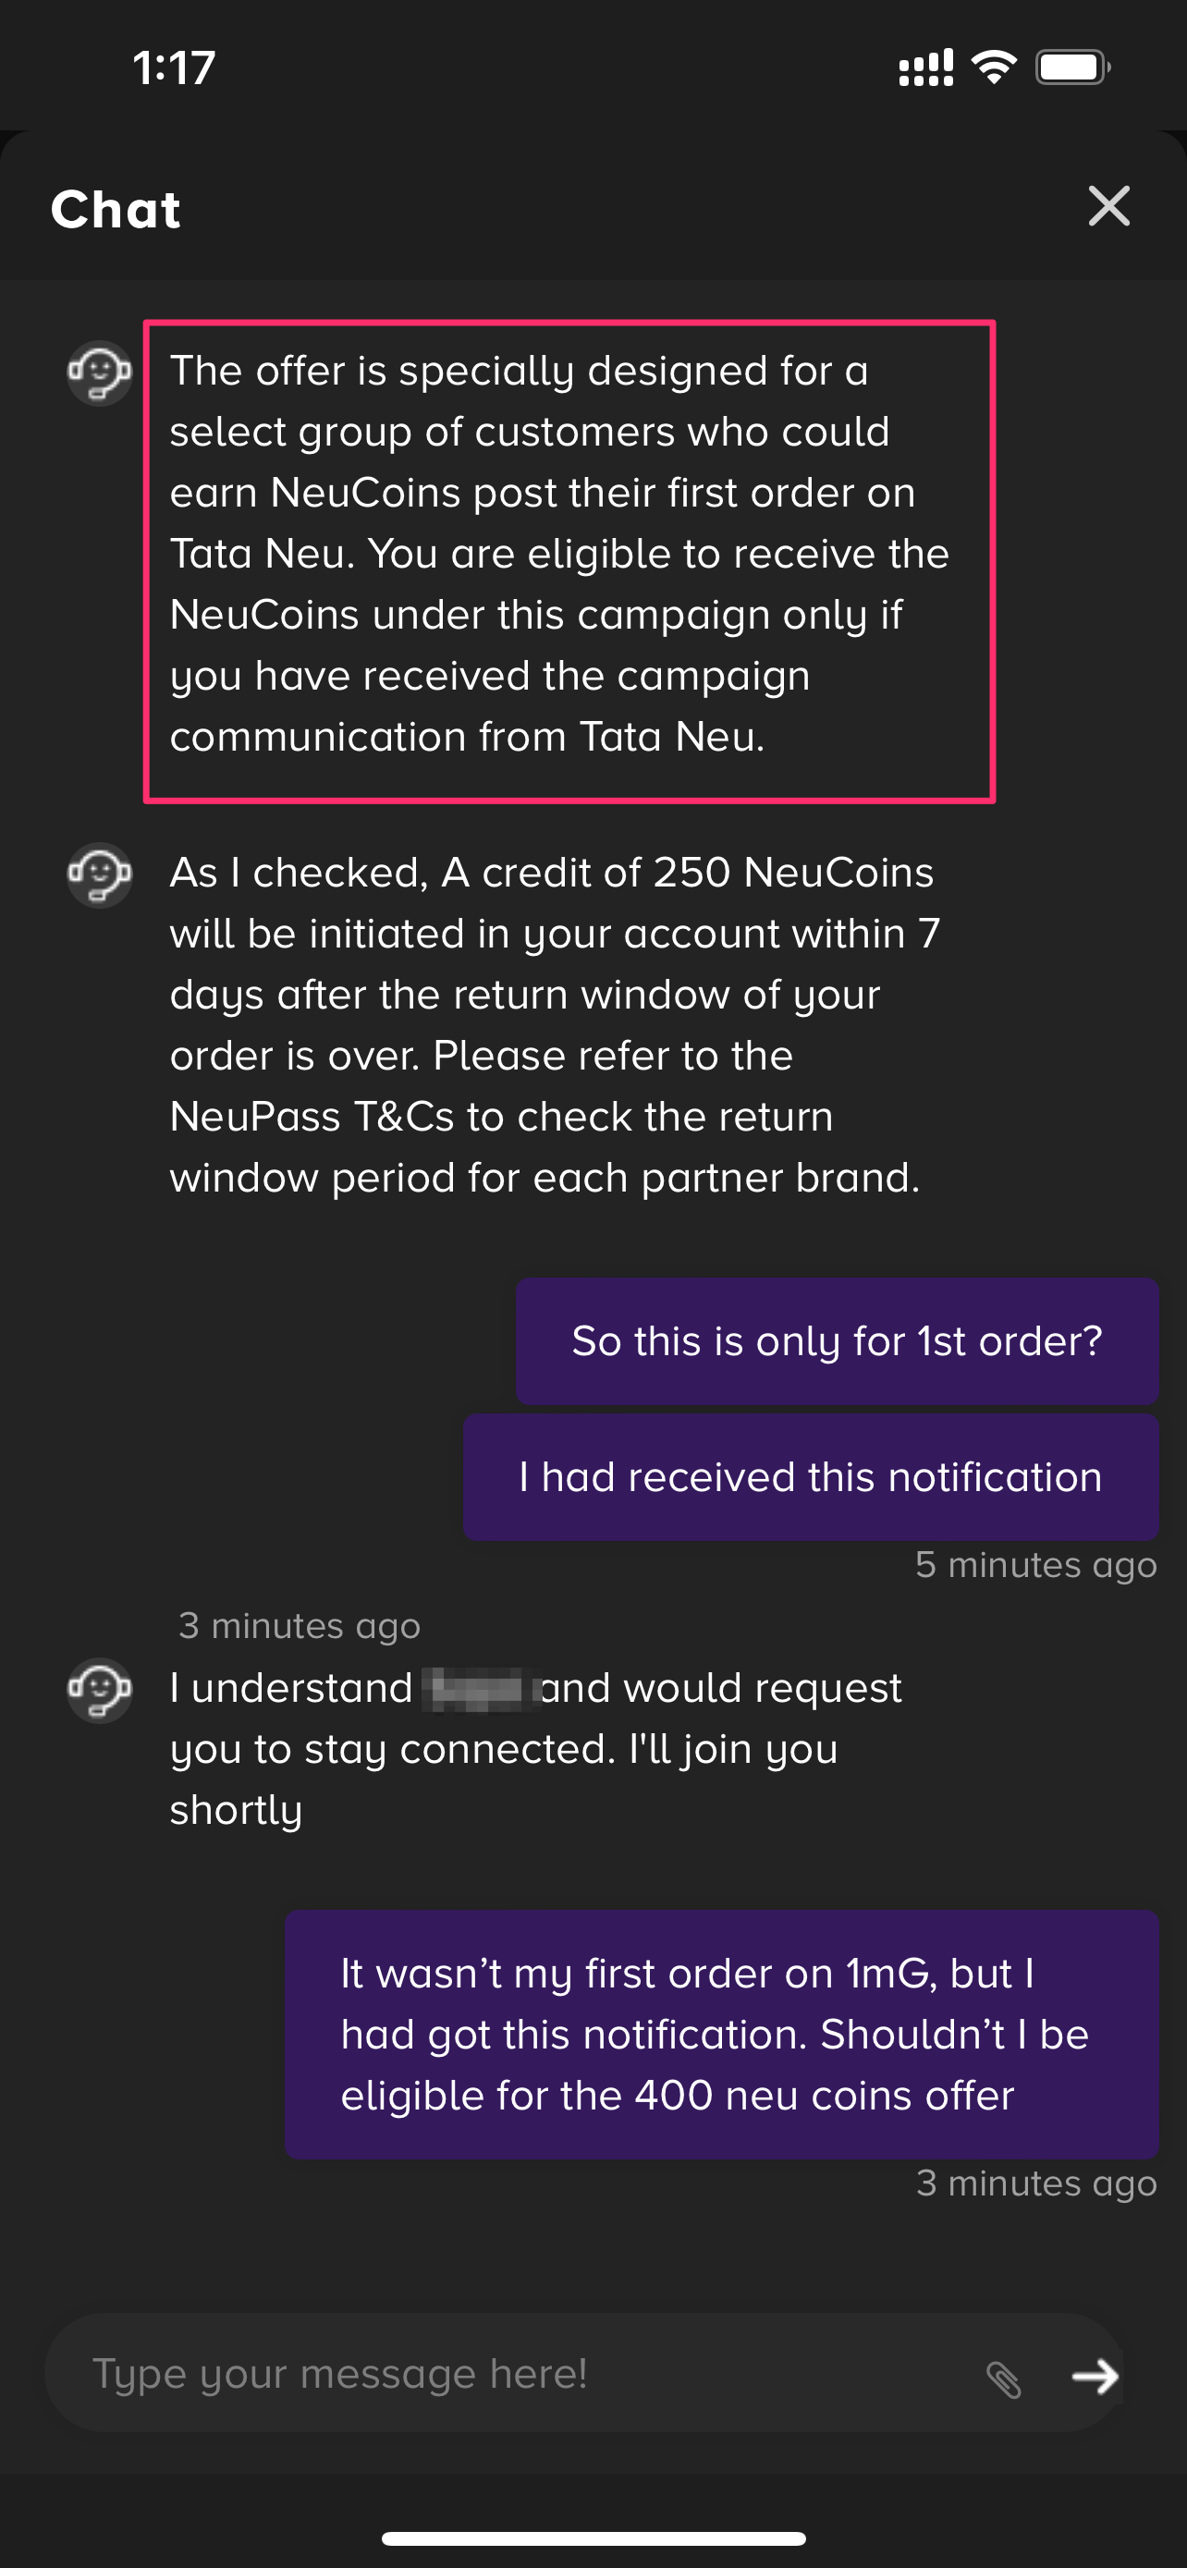The width and height of the screenshot is (1187, 2568).
Task: Close the Chat window with the X
Action: pyautogui.click(x=1108, y=206)
